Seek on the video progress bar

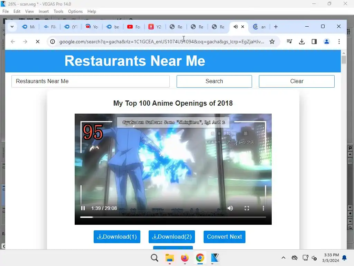(173, 217)
